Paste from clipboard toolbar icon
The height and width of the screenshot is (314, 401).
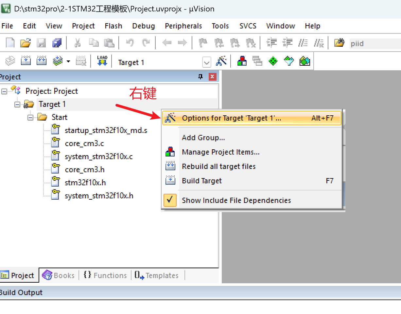109,43
